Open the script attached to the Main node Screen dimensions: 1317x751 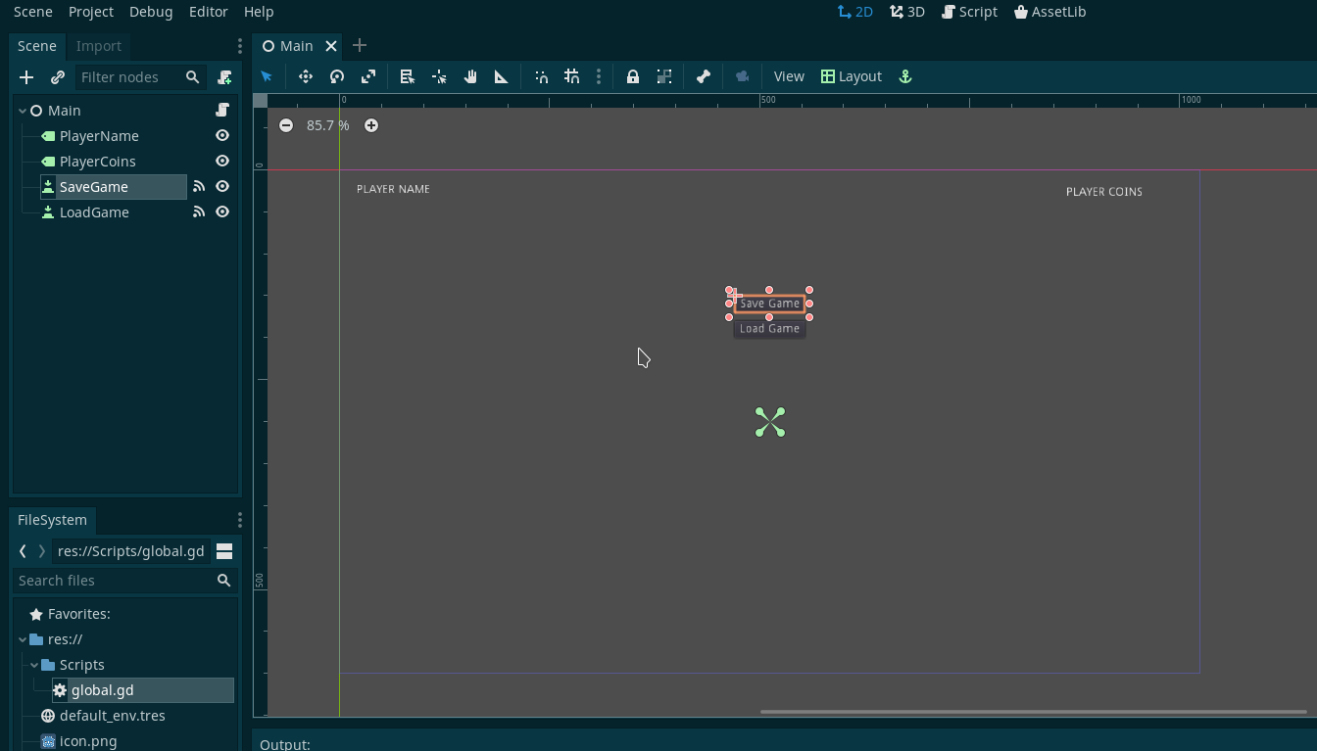pos(224,110)
